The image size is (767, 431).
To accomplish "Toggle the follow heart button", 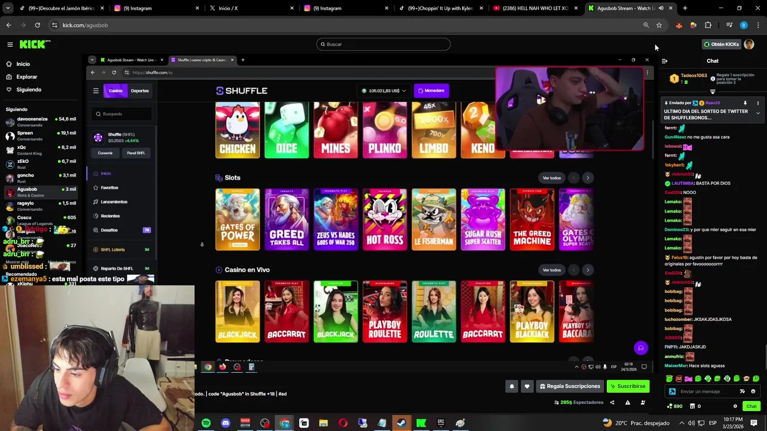I will coord(527,387).
